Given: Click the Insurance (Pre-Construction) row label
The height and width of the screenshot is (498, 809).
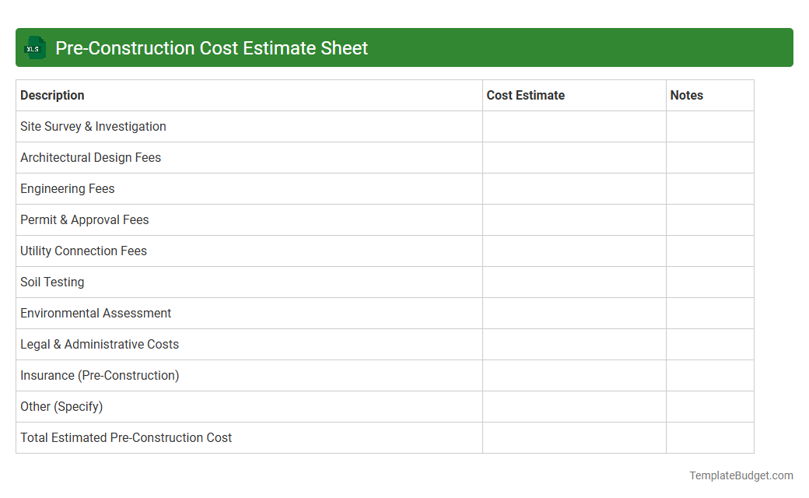Looking at the screenshot, I should (100, 375).
